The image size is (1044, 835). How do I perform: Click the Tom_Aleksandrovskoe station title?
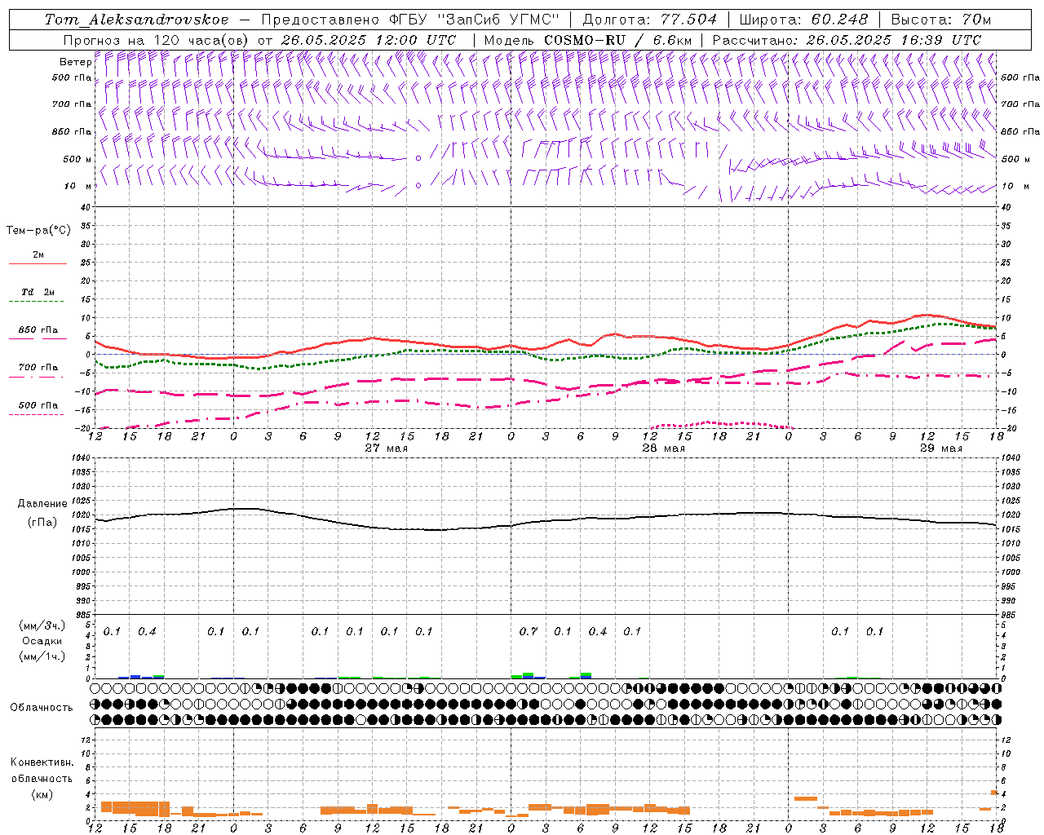pos(137,20)
